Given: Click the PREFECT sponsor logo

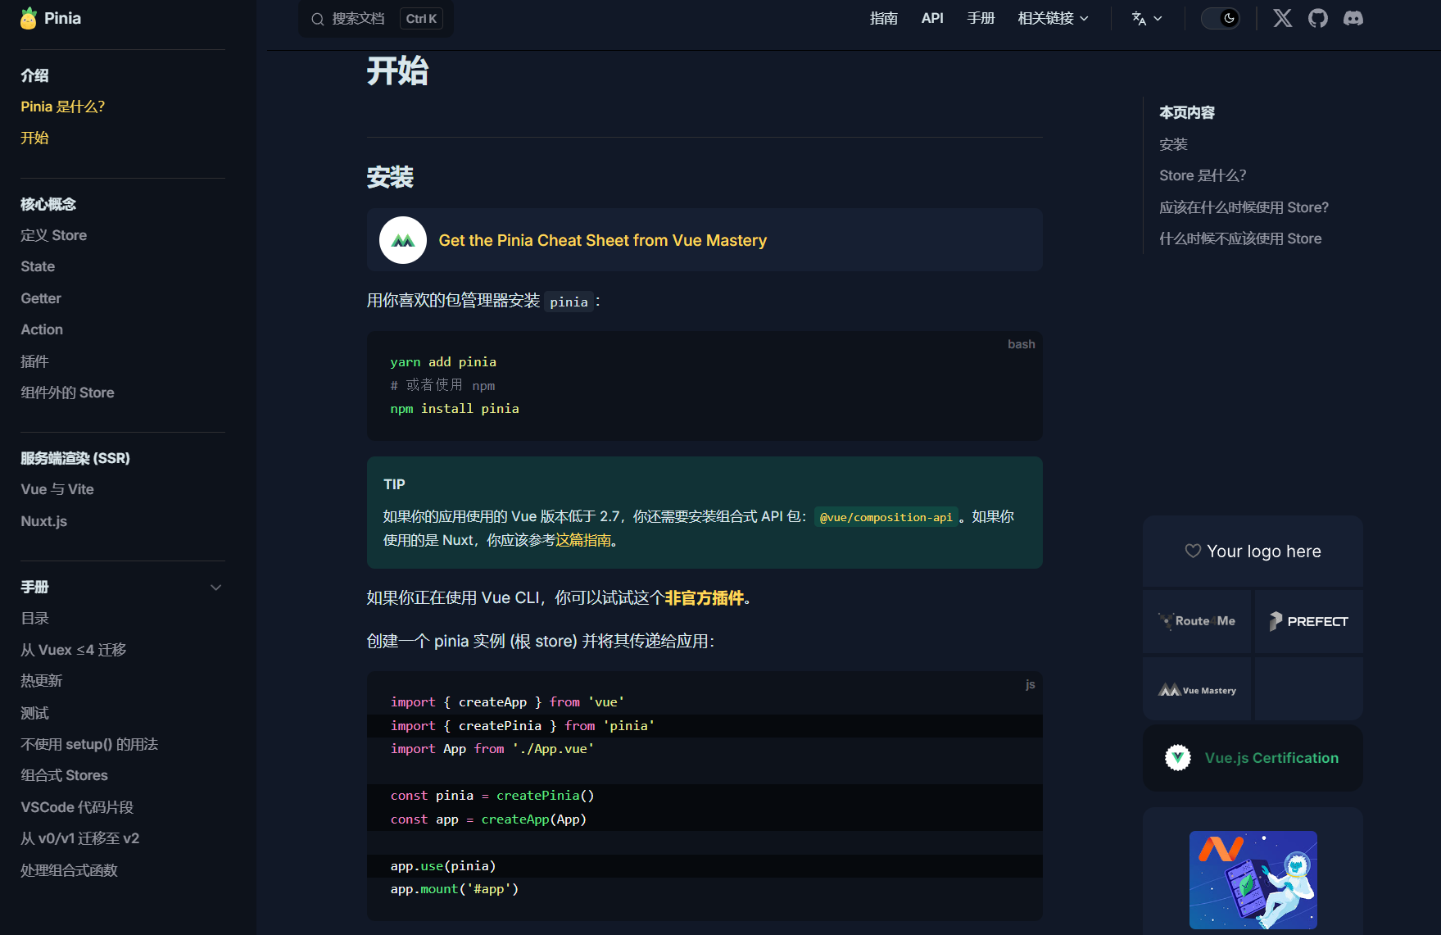Looking at the screenshot, I should pos(1309,621).
